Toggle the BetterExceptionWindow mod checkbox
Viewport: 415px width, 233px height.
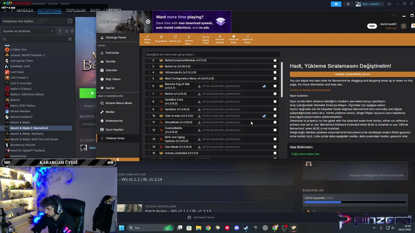[x=275, y=60]
